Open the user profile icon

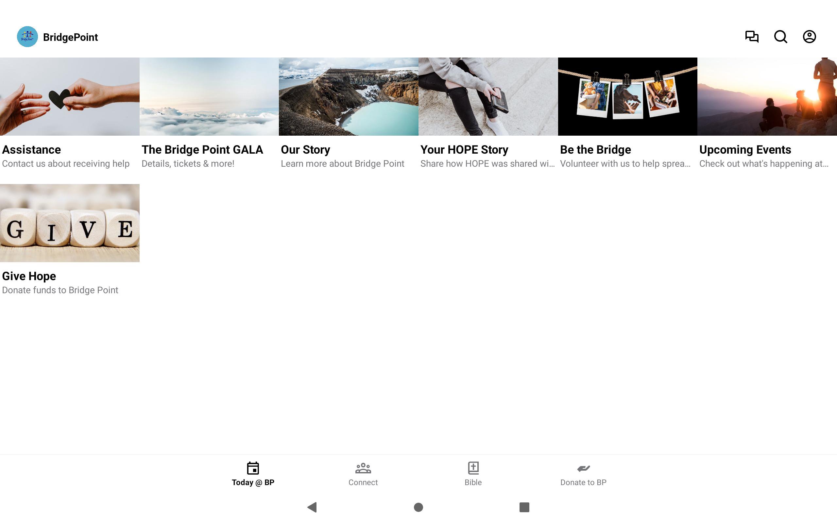[x=809, y=37]
